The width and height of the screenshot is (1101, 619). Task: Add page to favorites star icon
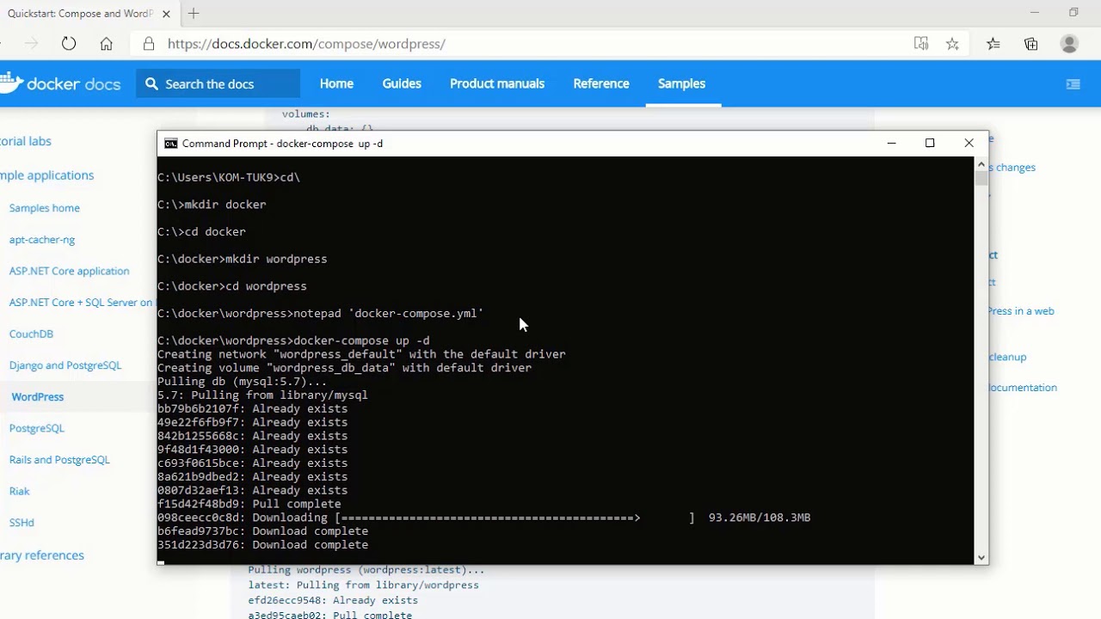(x=952, y=44)
